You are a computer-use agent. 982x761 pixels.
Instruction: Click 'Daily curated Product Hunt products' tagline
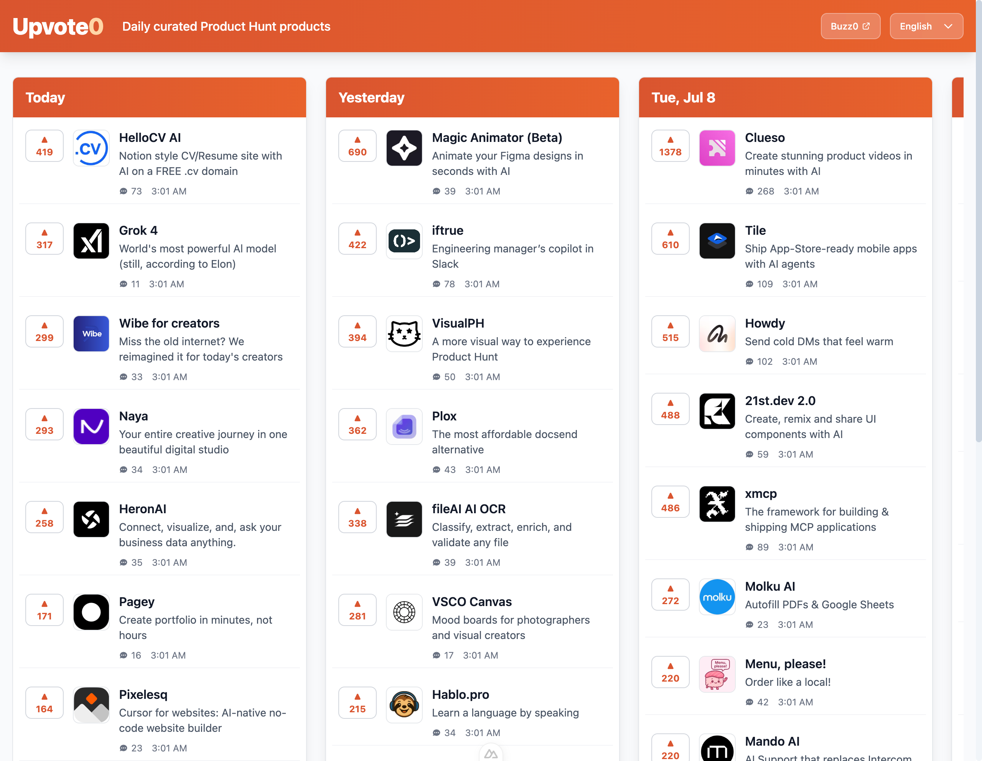(226, 26)
